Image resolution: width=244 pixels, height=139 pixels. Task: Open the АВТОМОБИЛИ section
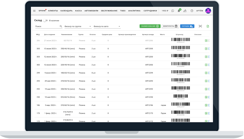click(91, 11)
